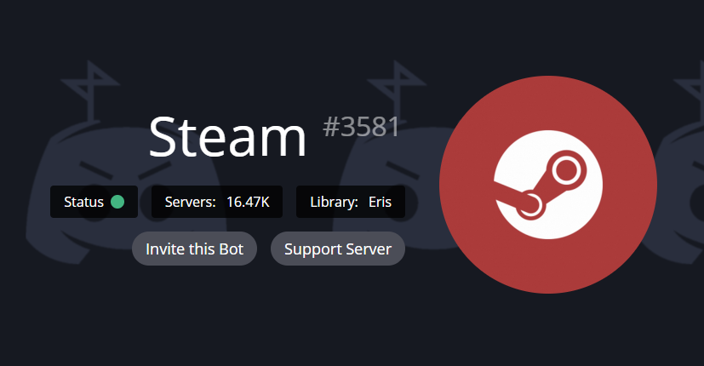
Task: Click the Status label badge
Action: (x=94, y=202)
